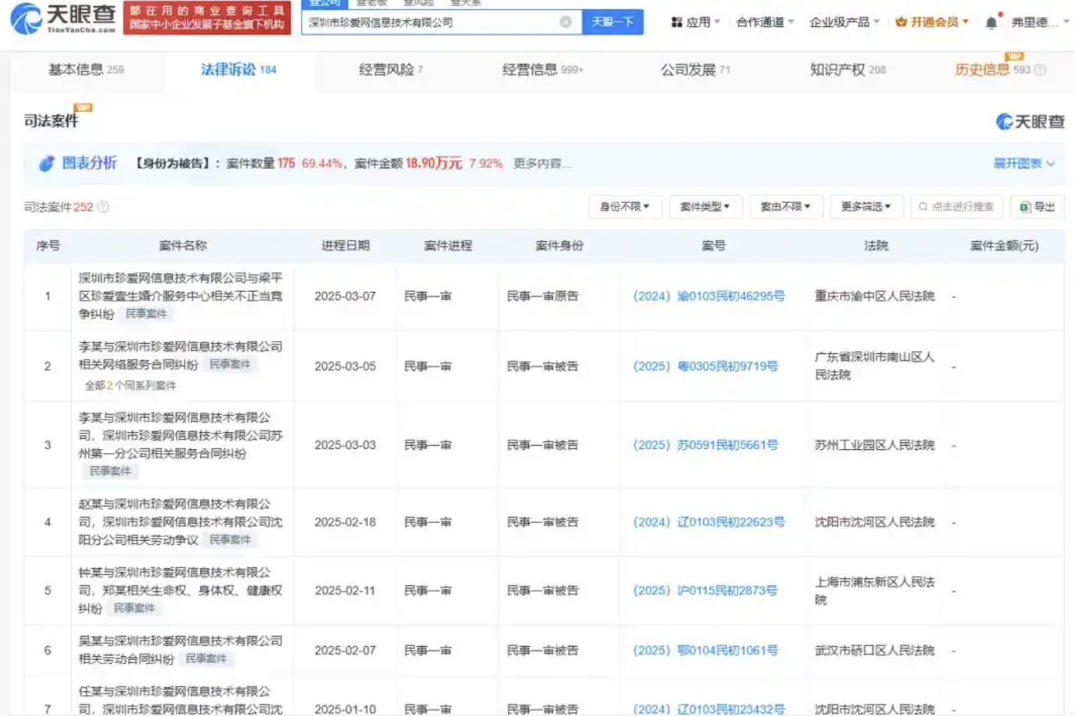This screenshot has width=1075, height=716.
Task: Click the 天眼一下 search button
Action: point(612,22)
